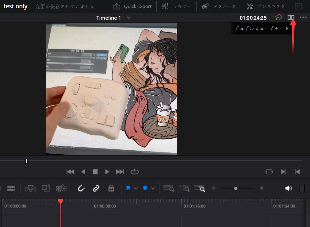Screen dimensions: 310x227
Task: Click the 01:00:24:25 timecode field
Action: 253,18
